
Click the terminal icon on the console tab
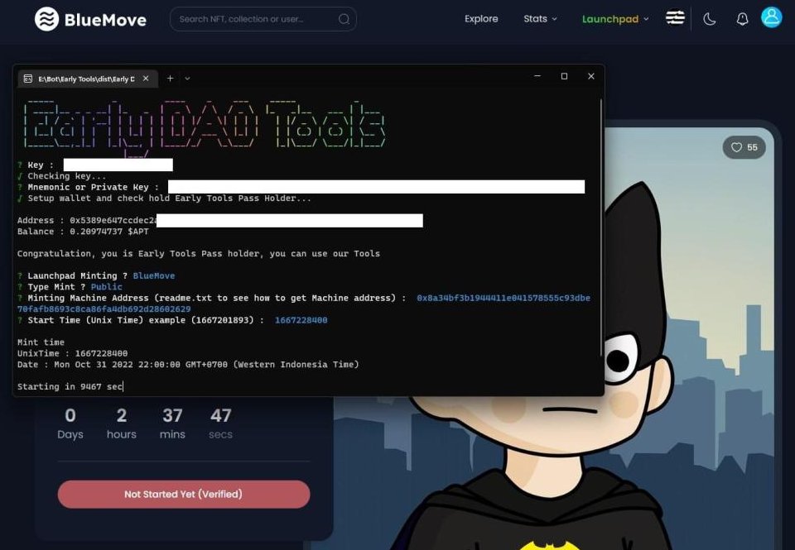point(26,79)
